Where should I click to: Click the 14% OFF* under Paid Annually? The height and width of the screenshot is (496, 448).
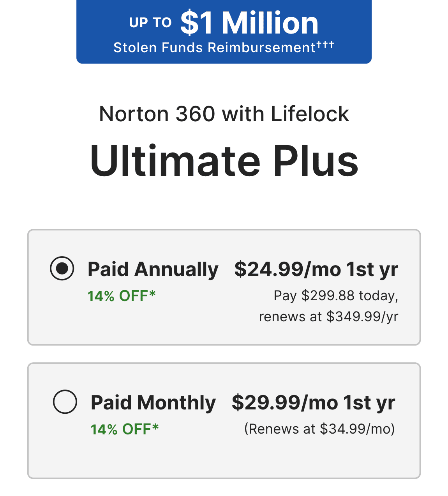118,296
